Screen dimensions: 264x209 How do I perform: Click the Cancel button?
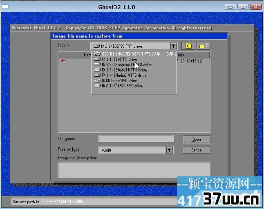[196, 150]
